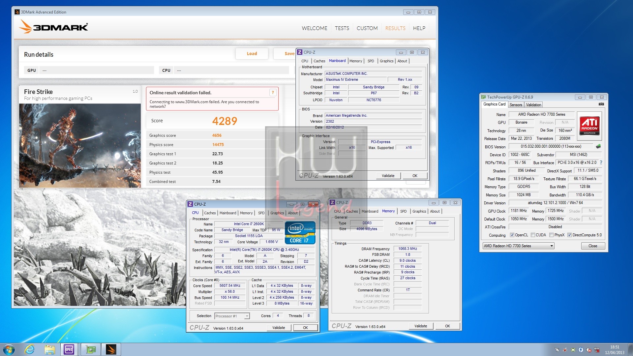
Task: Click the Intel Core i7 badge in CPU-Z
Action: [x=300, y=233]
